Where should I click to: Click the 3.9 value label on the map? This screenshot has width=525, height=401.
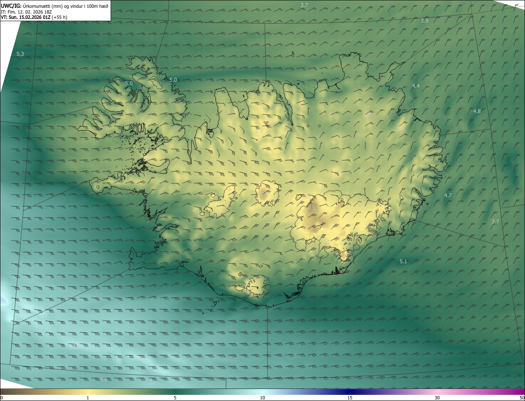coord(425,21)
